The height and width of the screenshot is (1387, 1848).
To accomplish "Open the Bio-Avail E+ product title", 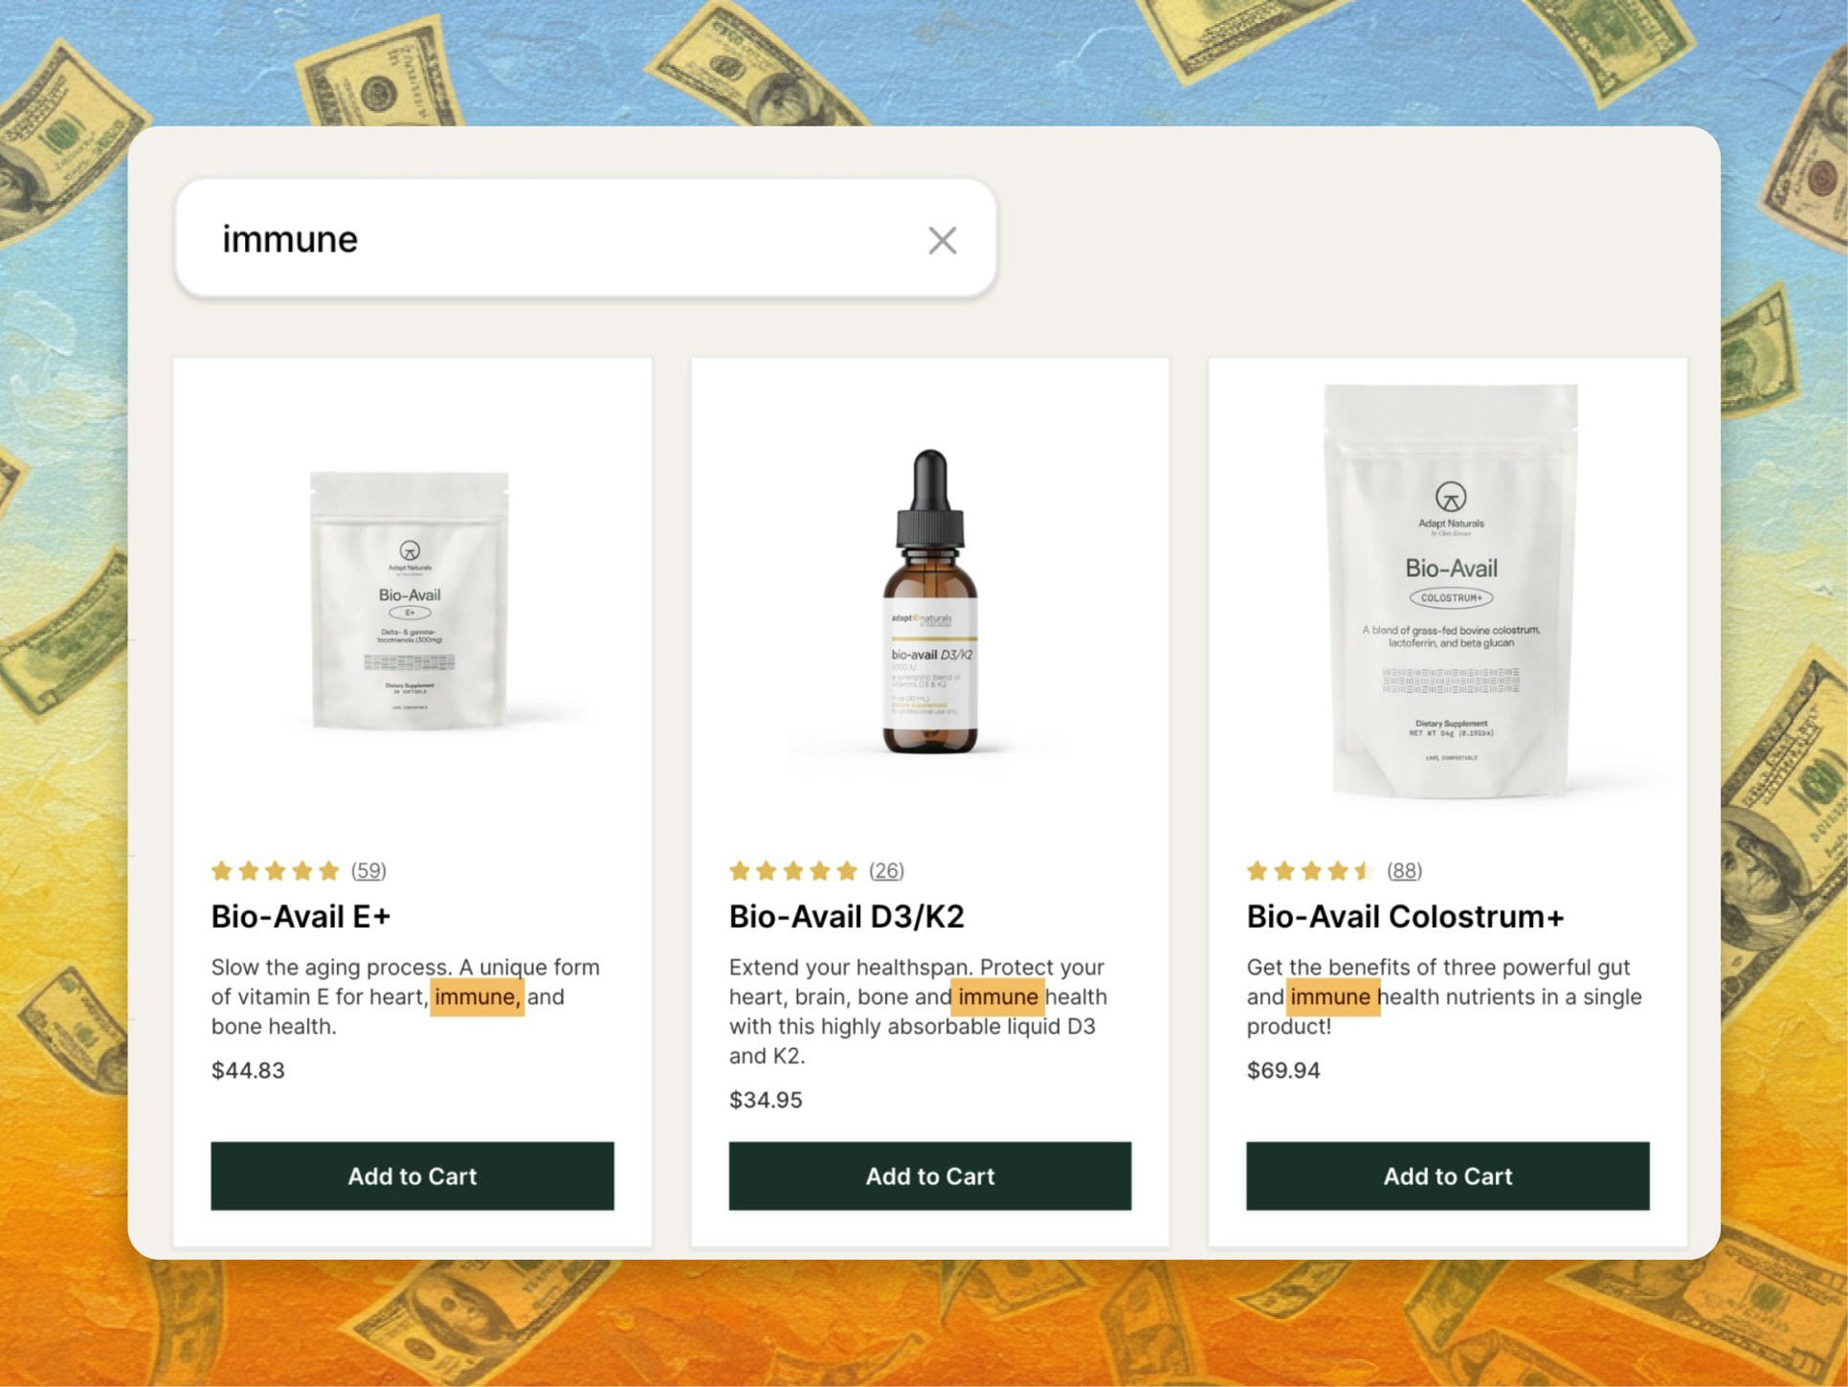I will pos(301,916).
